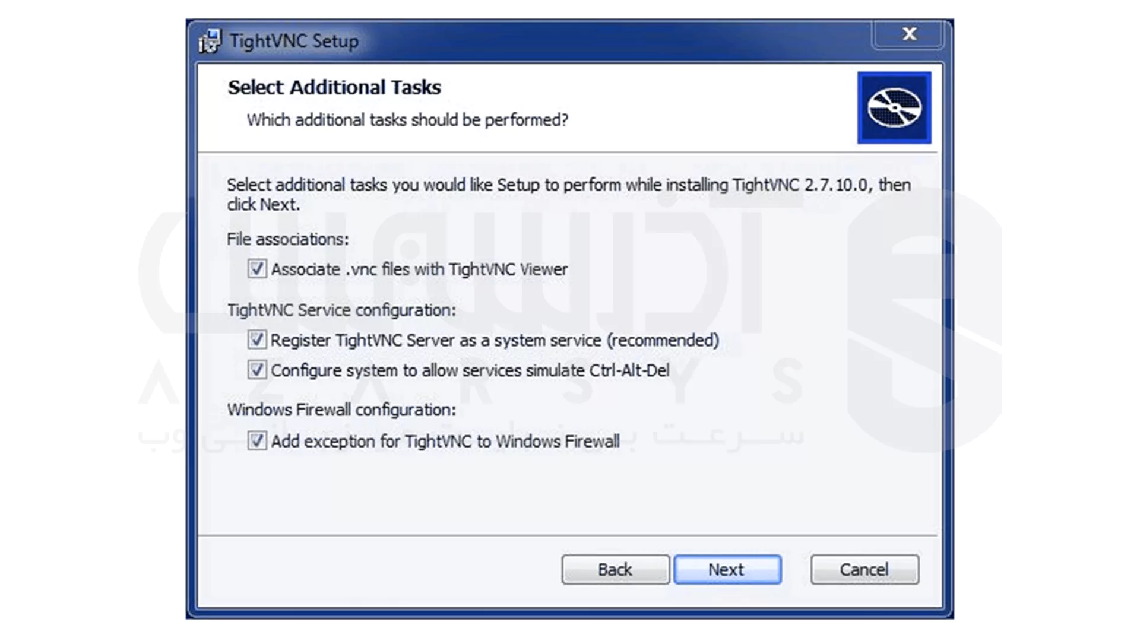
Task: Untick the Windows Firewall exception checkbox
Action: point(257,441)
